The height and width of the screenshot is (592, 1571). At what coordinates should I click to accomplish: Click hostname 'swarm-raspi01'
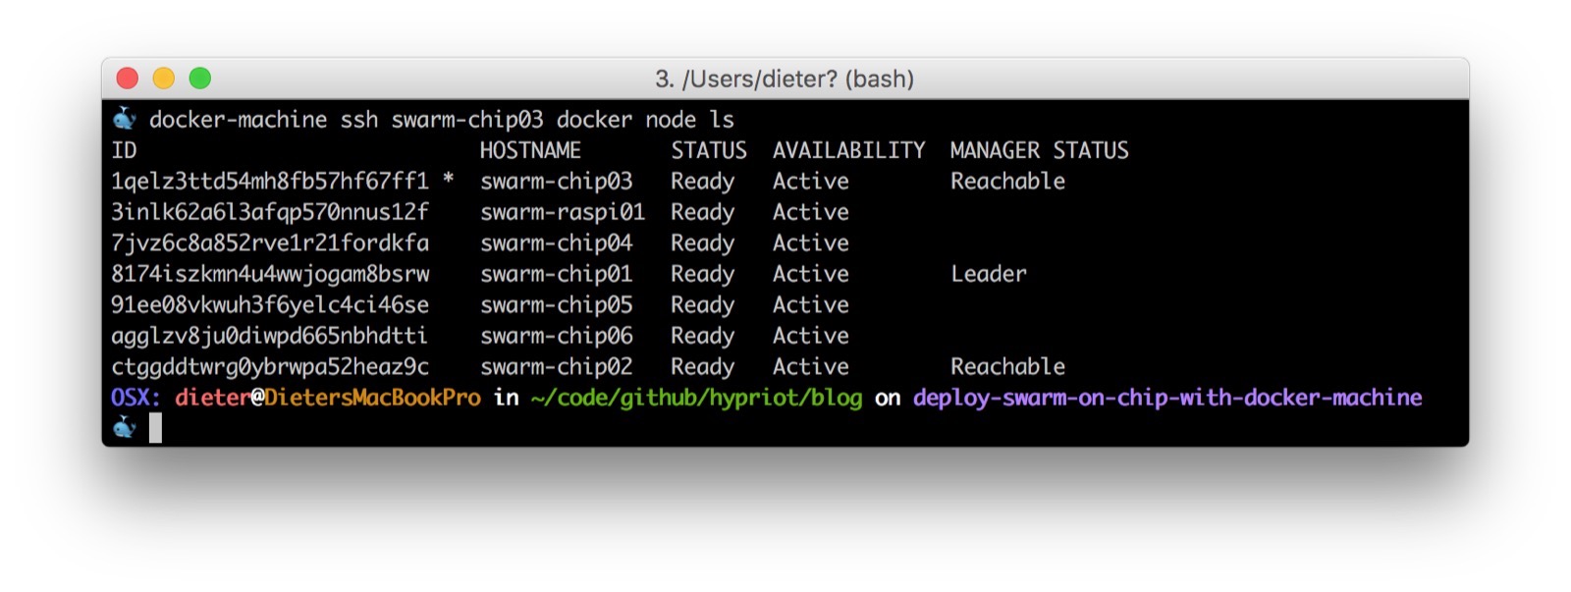563,212
